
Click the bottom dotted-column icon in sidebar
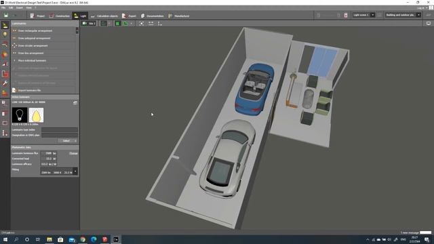coord(5,133)
